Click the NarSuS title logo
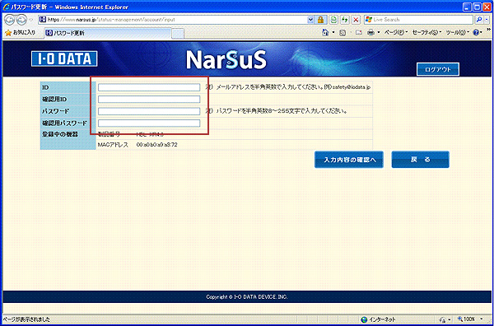This screenshot has height=326, width=494. [226, 59]
